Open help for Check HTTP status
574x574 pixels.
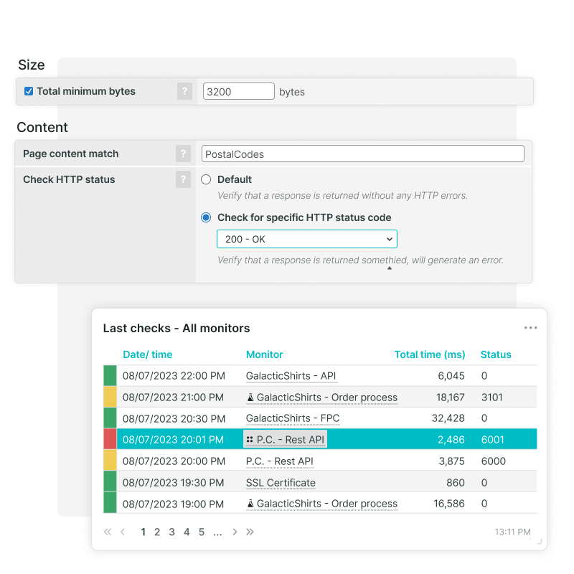click(183, 179)
